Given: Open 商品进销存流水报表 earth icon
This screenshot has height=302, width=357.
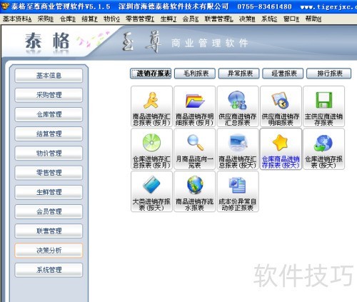Looking at the screenshot, I should pos(195,191).
